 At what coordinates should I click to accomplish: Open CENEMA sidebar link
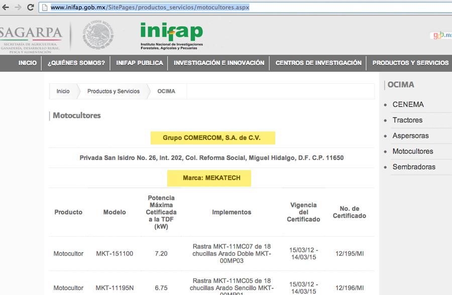(408, 104)
